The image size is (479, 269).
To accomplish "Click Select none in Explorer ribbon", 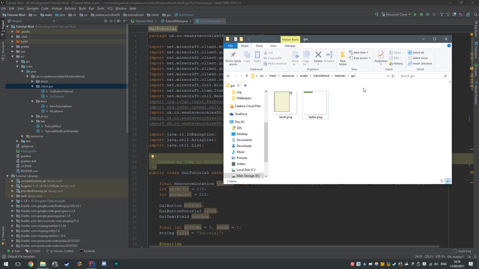I will pos(418,58).
